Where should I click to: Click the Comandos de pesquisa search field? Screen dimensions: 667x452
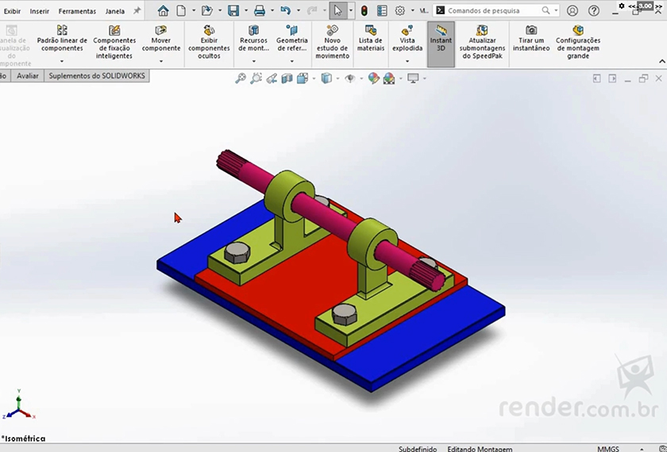(492, 11)
